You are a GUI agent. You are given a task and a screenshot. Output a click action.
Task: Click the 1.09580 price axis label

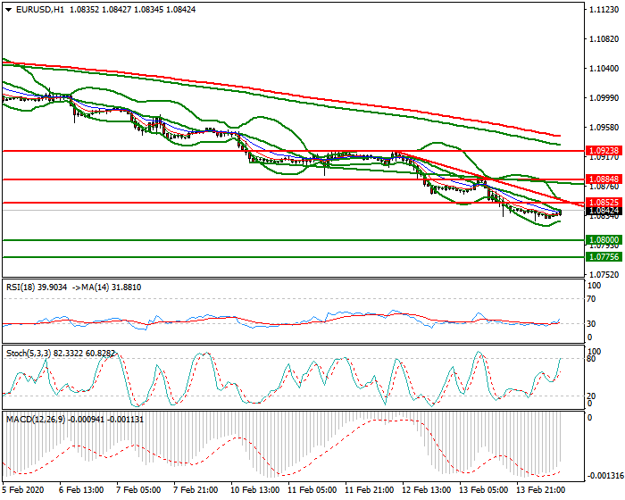click(x=604, y=128)
